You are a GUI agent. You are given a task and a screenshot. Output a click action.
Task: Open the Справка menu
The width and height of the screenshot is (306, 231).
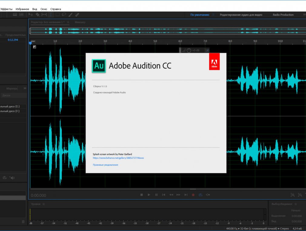click(x=56, y=9)
